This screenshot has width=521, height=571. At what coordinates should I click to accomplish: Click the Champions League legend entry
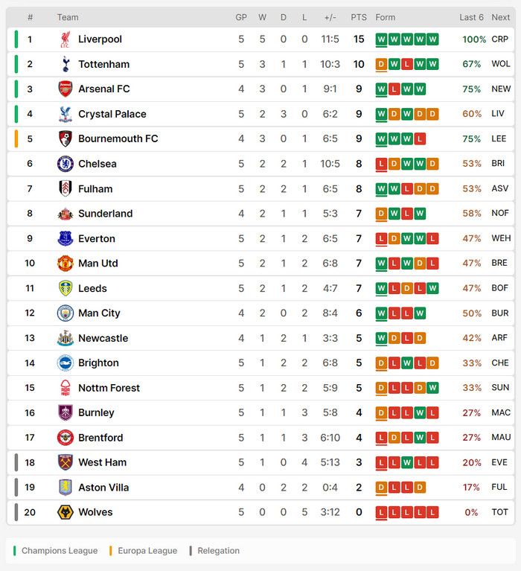pyautogui.click(x=59, y=551)
